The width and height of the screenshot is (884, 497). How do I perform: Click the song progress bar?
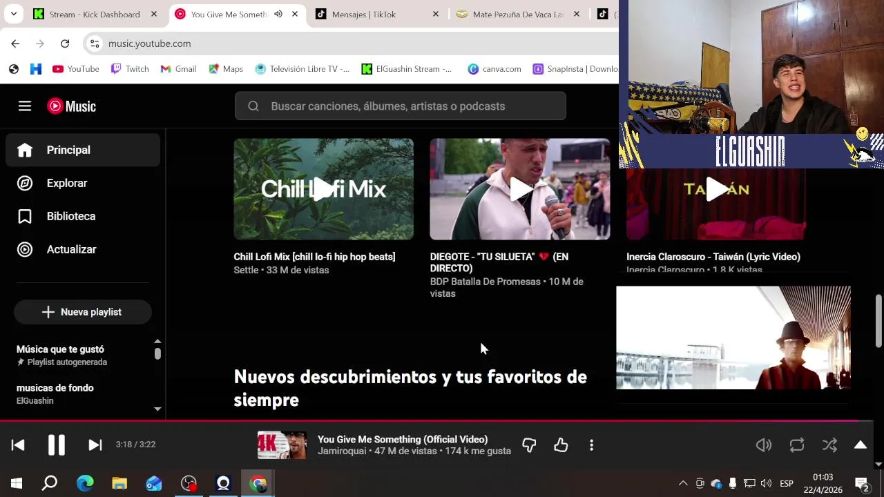[x=436, y=420]
